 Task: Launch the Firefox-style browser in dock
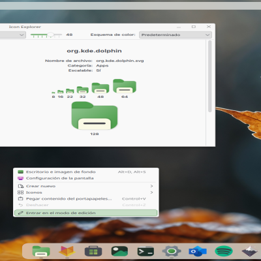point(67,251)
